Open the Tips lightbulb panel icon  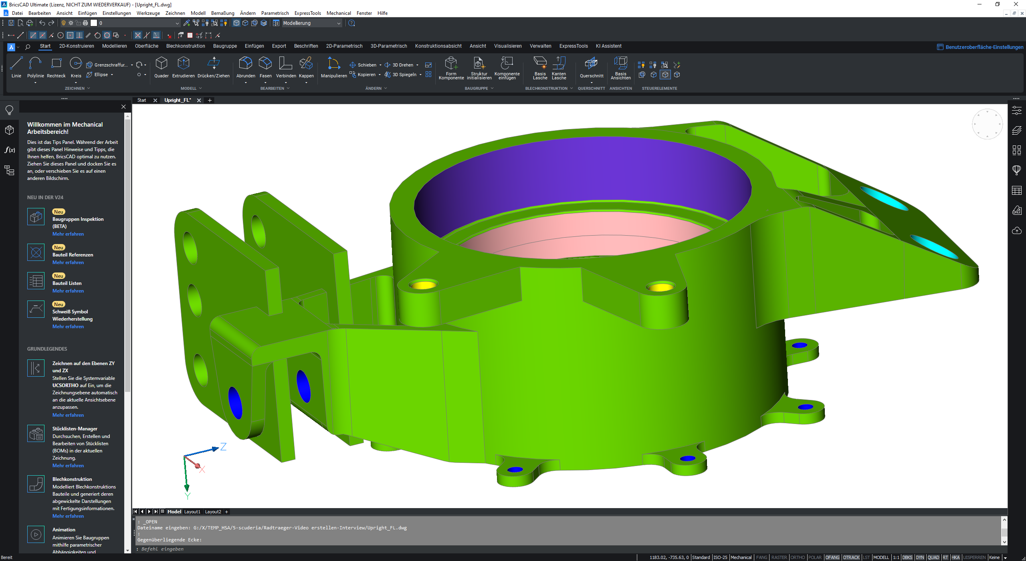click(9, 110)
